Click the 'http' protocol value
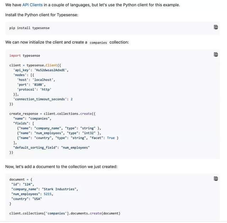This screenshot has height=223, width=227. 46,89
